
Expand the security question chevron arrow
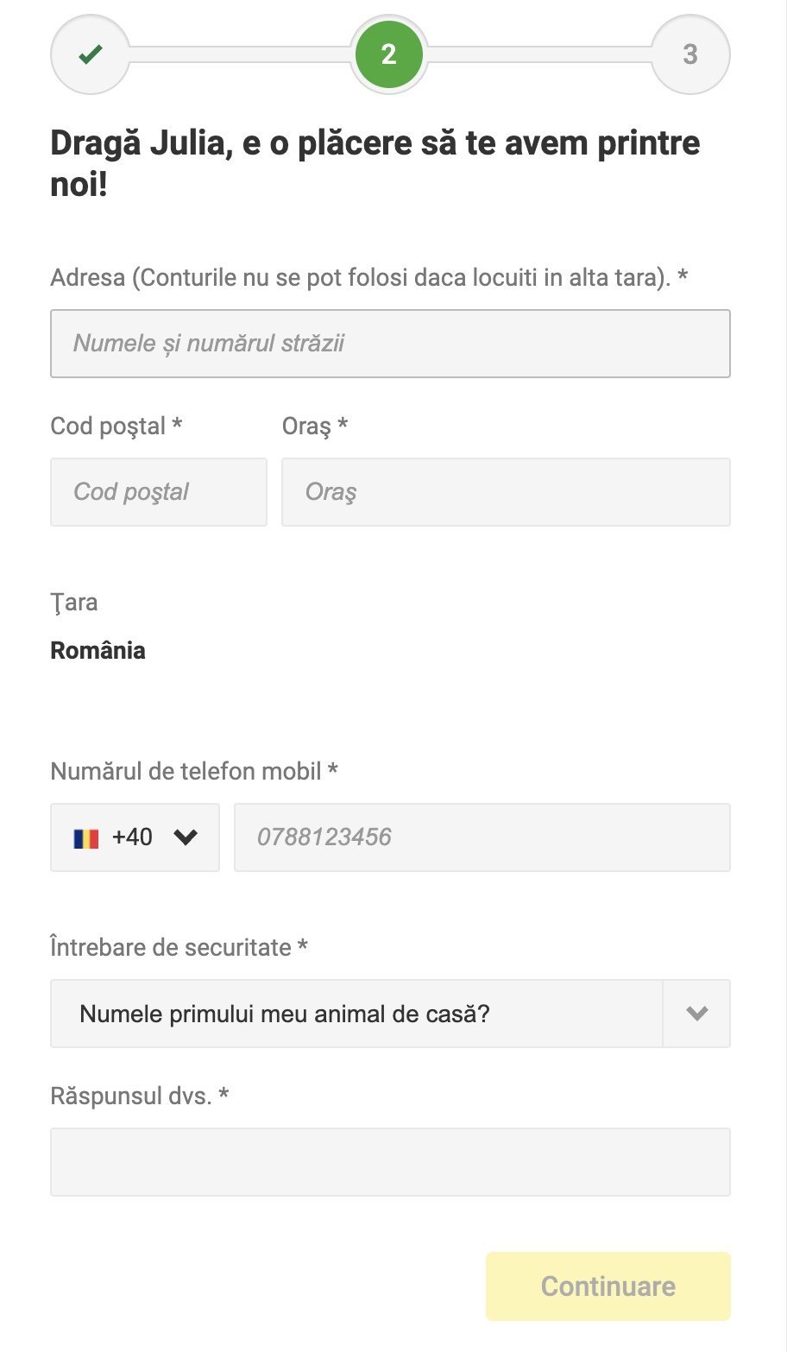tap(696, 1014)
